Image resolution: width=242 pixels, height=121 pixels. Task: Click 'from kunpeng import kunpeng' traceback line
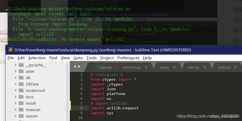point(52,24)
